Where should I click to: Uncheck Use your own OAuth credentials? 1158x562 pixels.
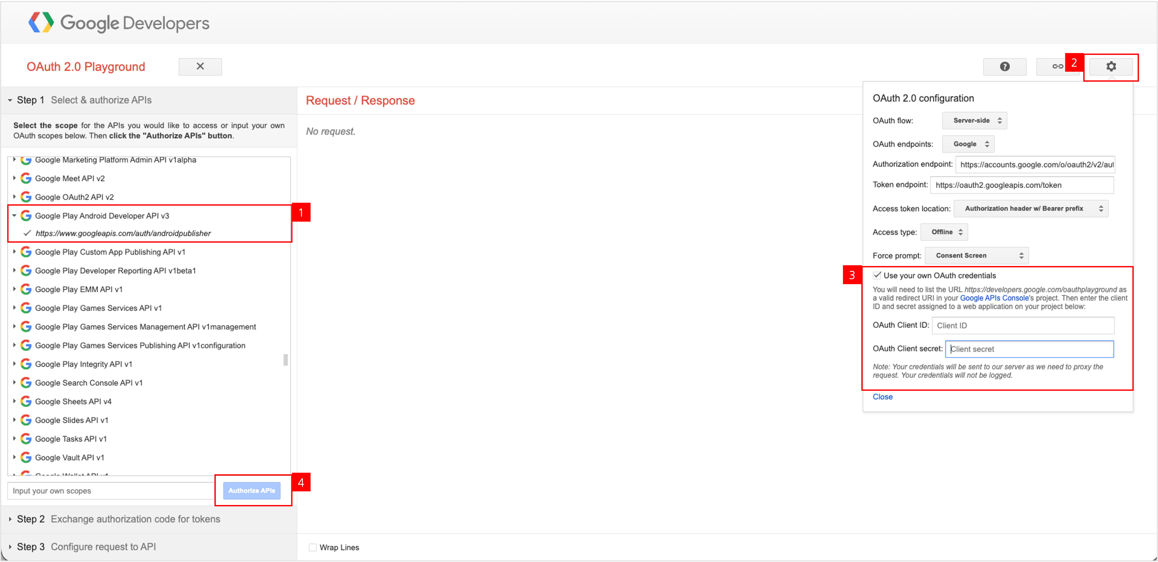point(877,275)
